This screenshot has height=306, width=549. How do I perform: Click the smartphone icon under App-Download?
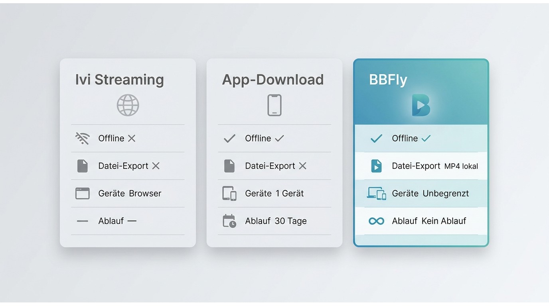[x=274, y=105]
